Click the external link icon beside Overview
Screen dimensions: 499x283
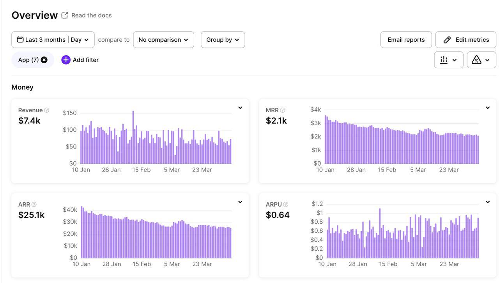pos(65,15)
